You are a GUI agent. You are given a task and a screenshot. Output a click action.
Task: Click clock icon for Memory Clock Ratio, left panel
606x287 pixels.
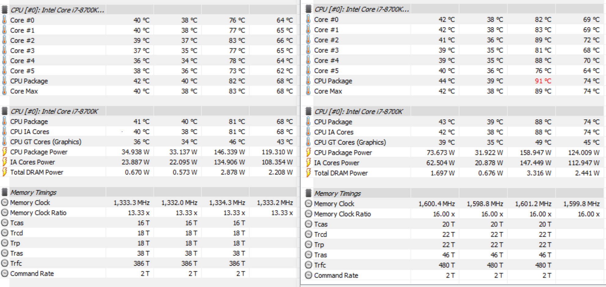tap(5, 213)
